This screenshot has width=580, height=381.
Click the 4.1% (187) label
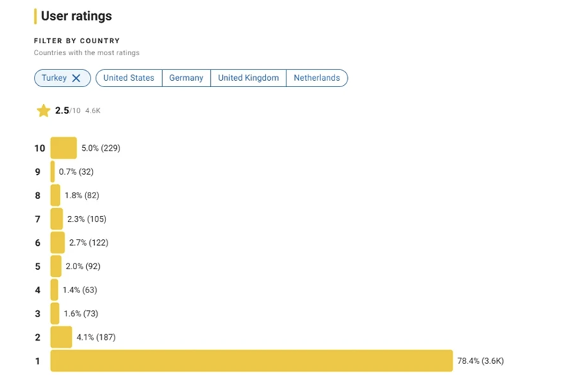point(95,337)
